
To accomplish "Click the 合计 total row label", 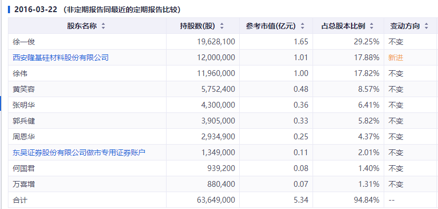I will point(20,200).
